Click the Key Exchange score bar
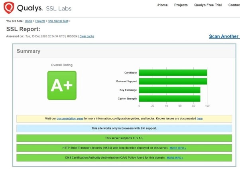The height and width of the screenshot is (169, 240). coord(169,90)
